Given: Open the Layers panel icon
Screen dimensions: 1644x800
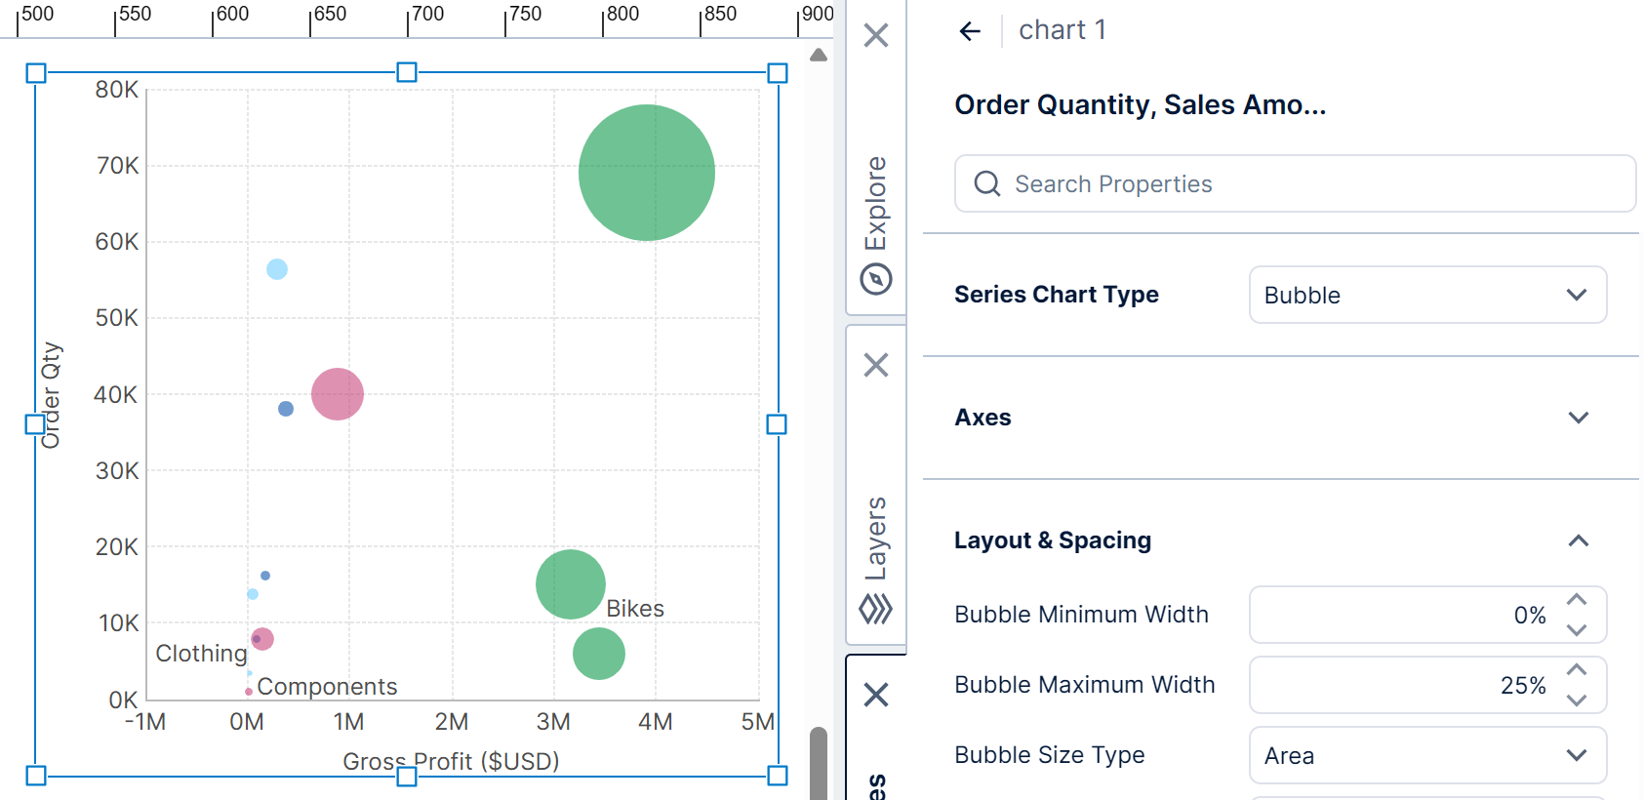Looking at the screenshot, I should (x=876, y=610).
